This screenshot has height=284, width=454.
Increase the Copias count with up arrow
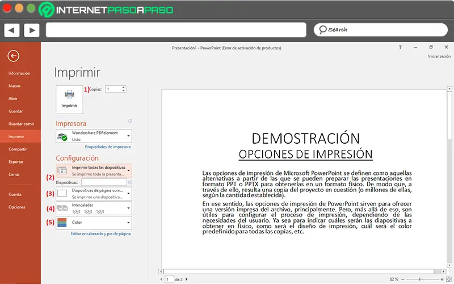124,87
